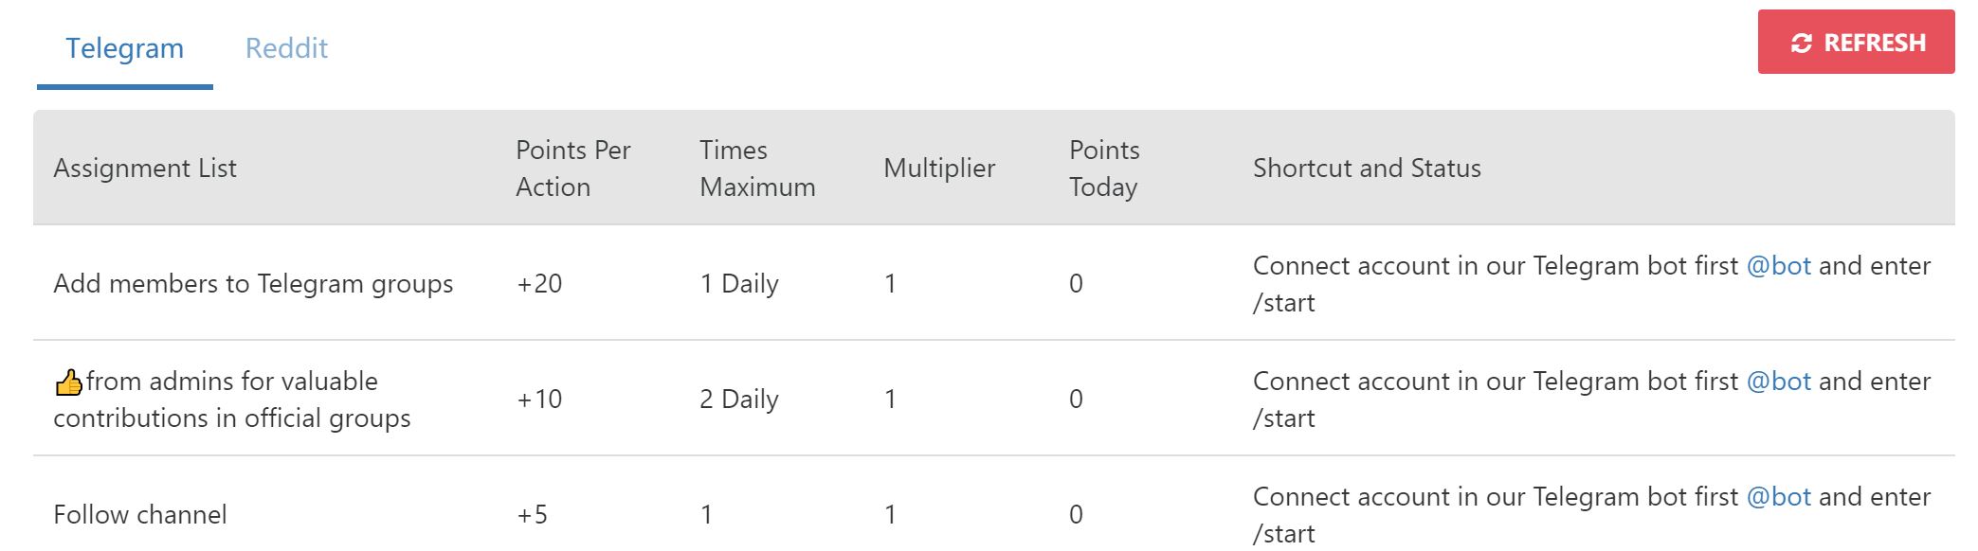Click the +20 points value

[x=539, y=284]
